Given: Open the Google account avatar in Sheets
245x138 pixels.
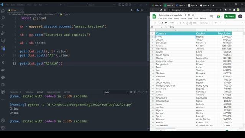Looking at the screenshot, I should point(240,16).
